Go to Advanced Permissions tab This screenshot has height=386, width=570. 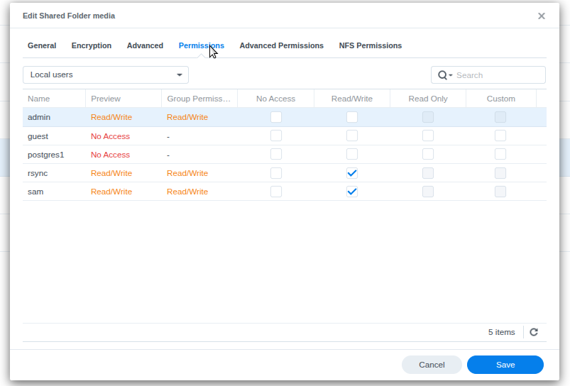click(281, 45)
